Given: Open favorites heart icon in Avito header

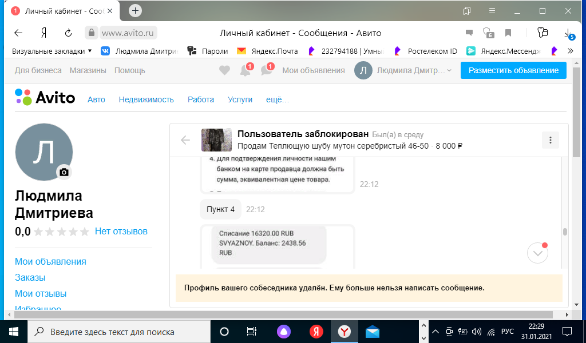Looking at the screenshot, I should click(x=224, y=70).
